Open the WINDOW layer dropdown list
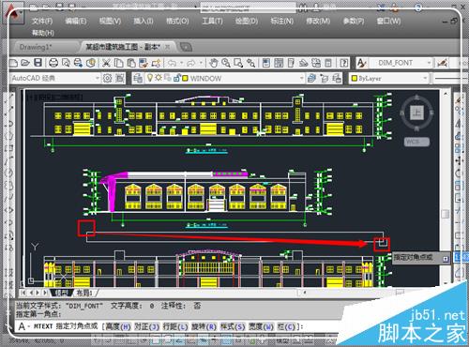 click(x=302, y=78)
